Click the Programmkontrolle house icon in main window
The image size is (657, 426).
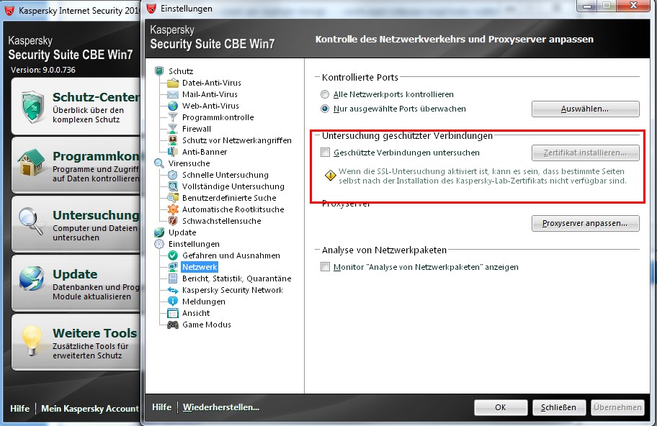(31, 162)
